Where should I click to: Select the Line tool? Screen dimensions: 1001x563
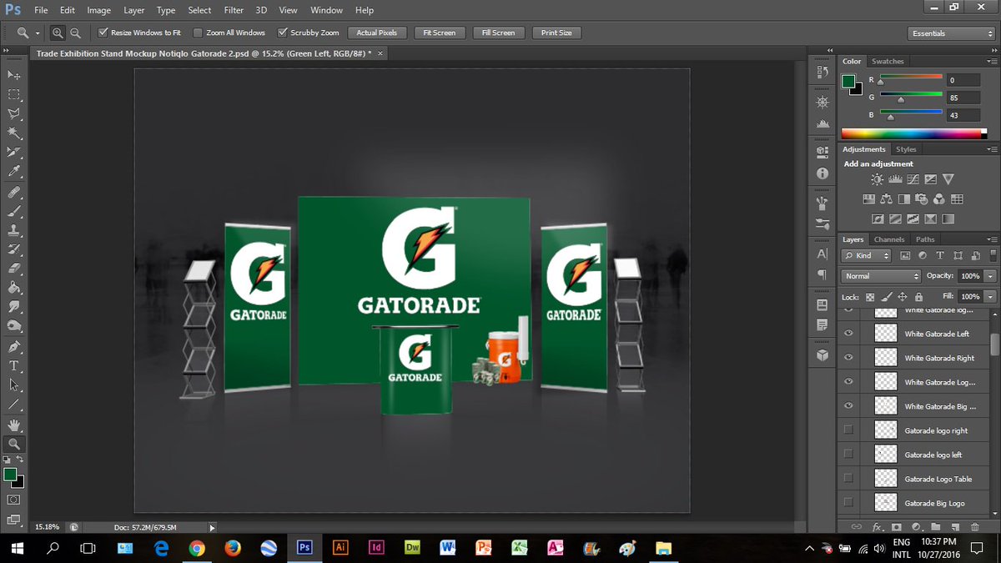tap(13, 405)
